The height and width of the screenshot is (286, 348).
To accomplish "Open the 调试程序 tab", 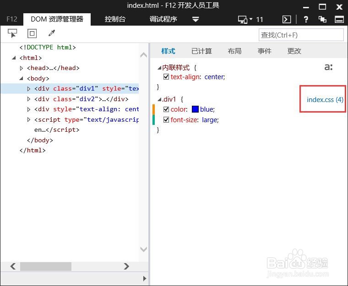I will 163,19.
